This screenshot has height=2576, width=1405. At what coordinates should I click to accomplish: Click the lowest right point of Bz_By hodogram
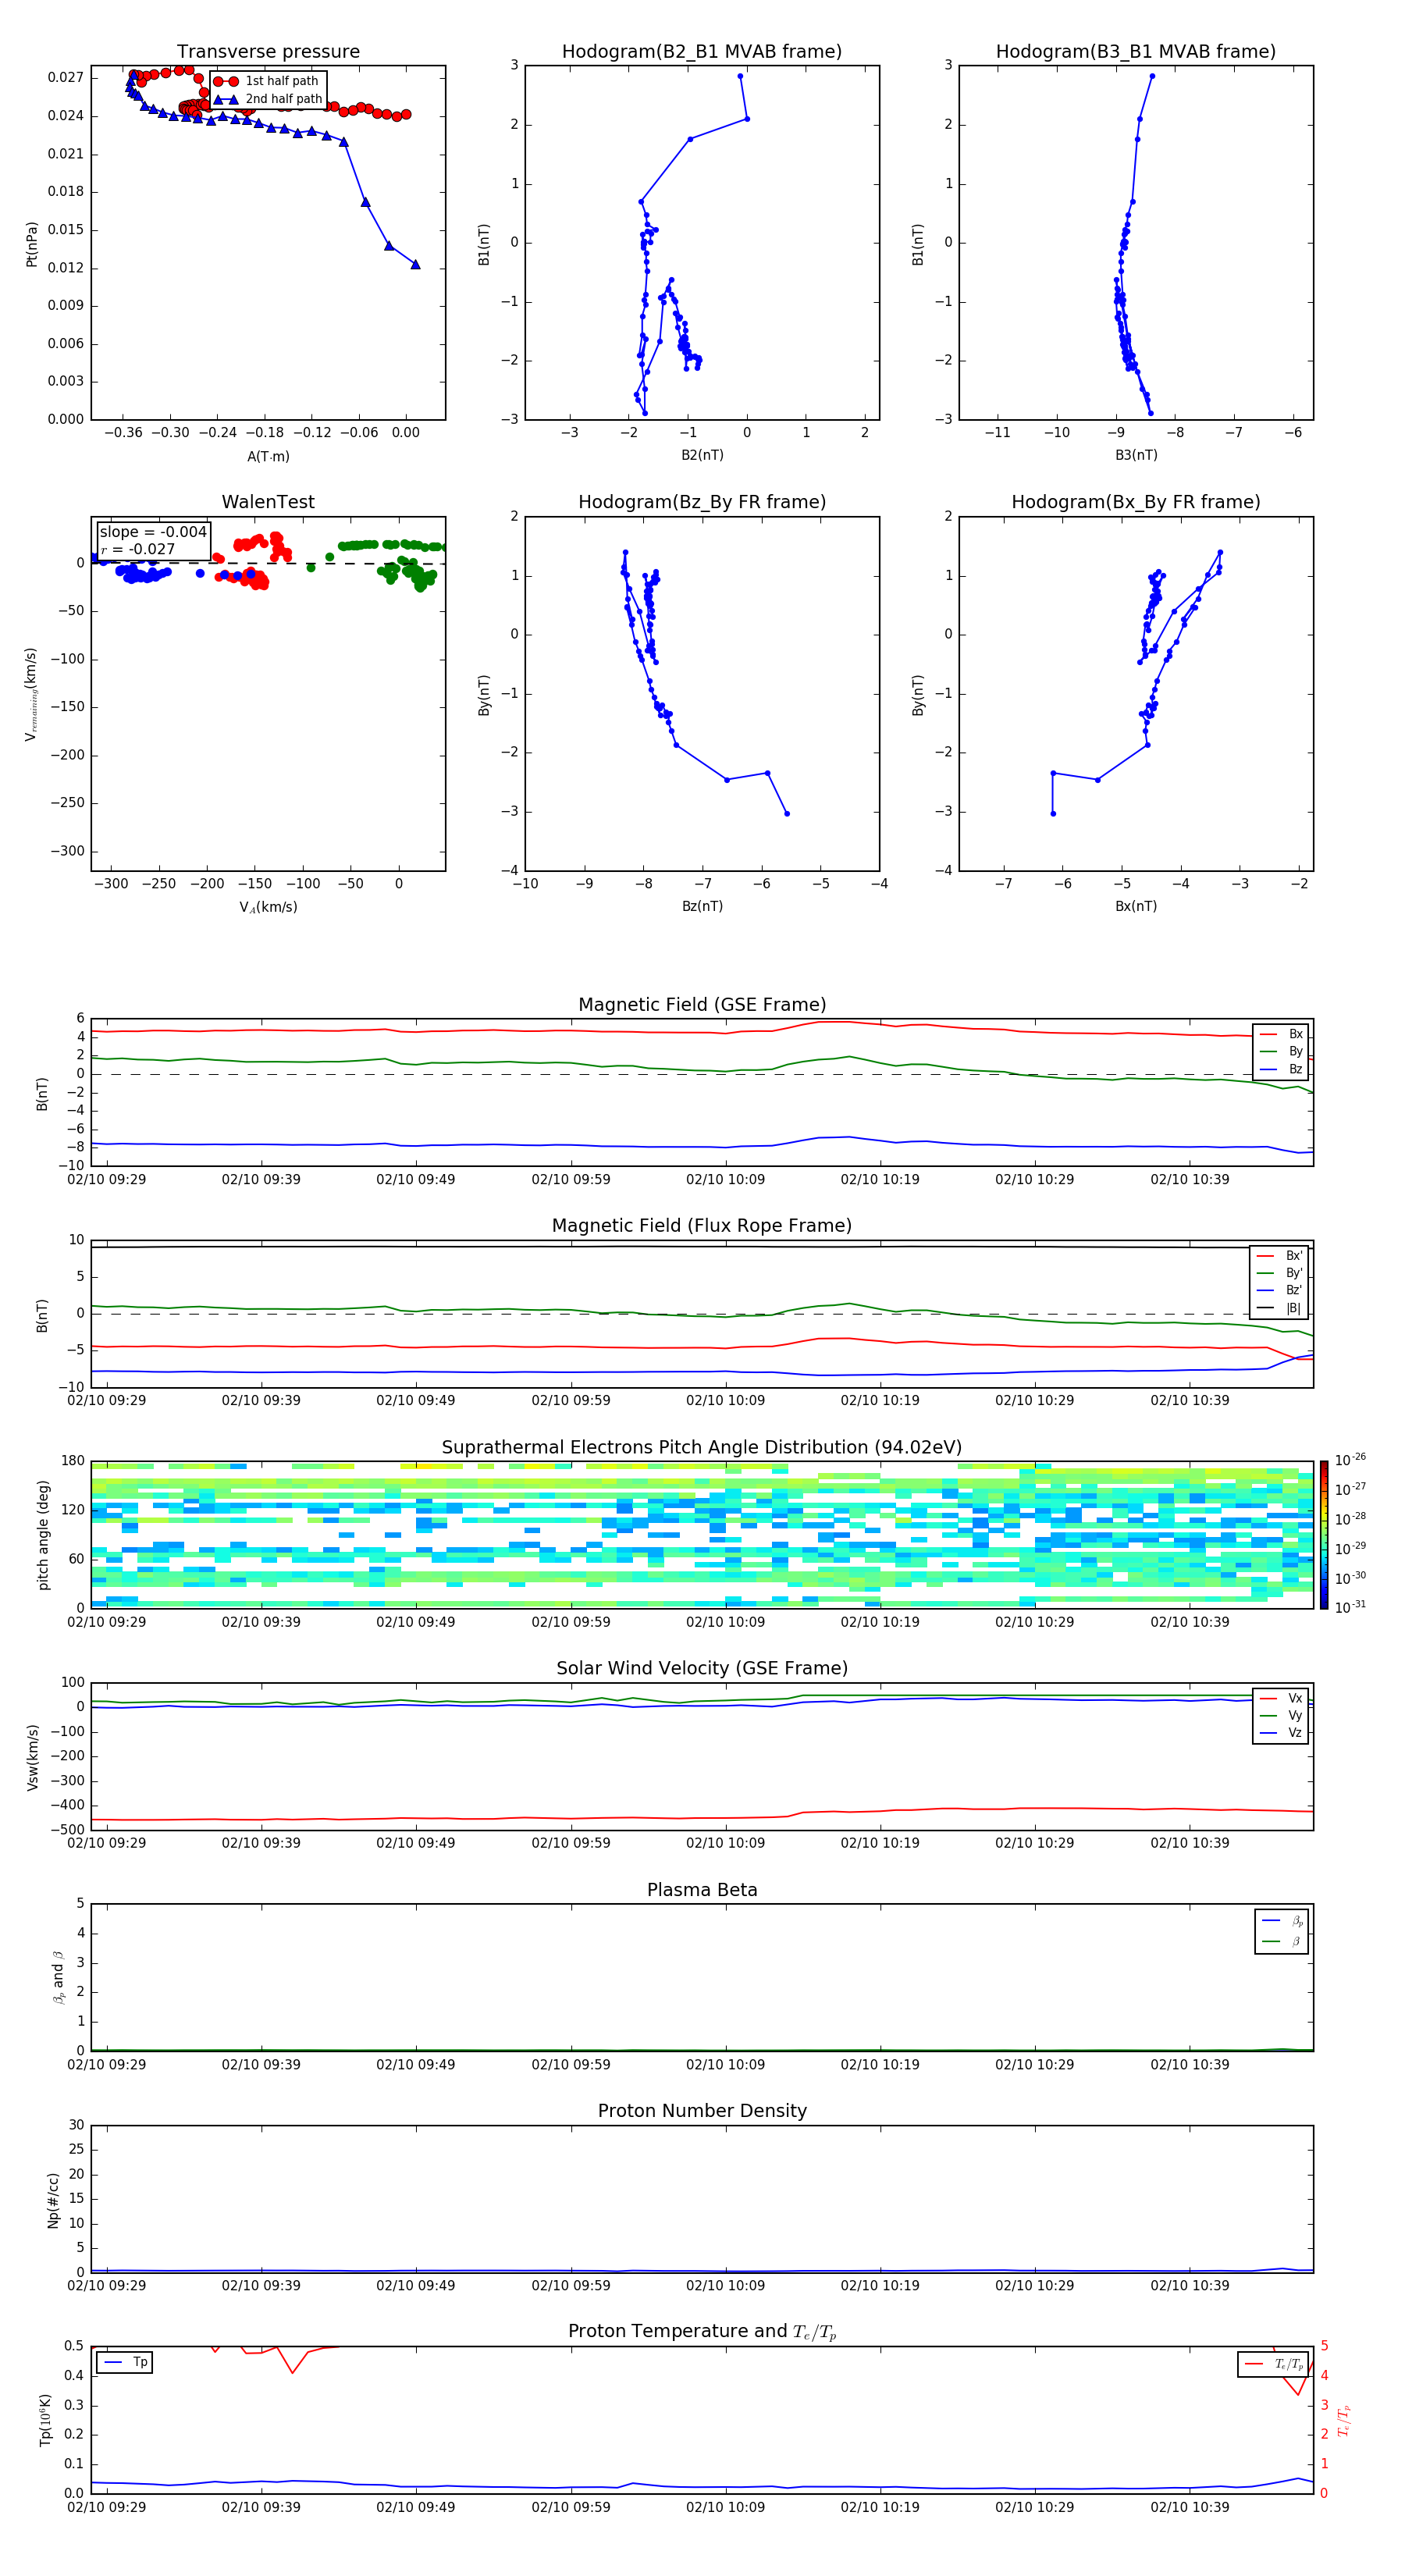tap(787, 814)
